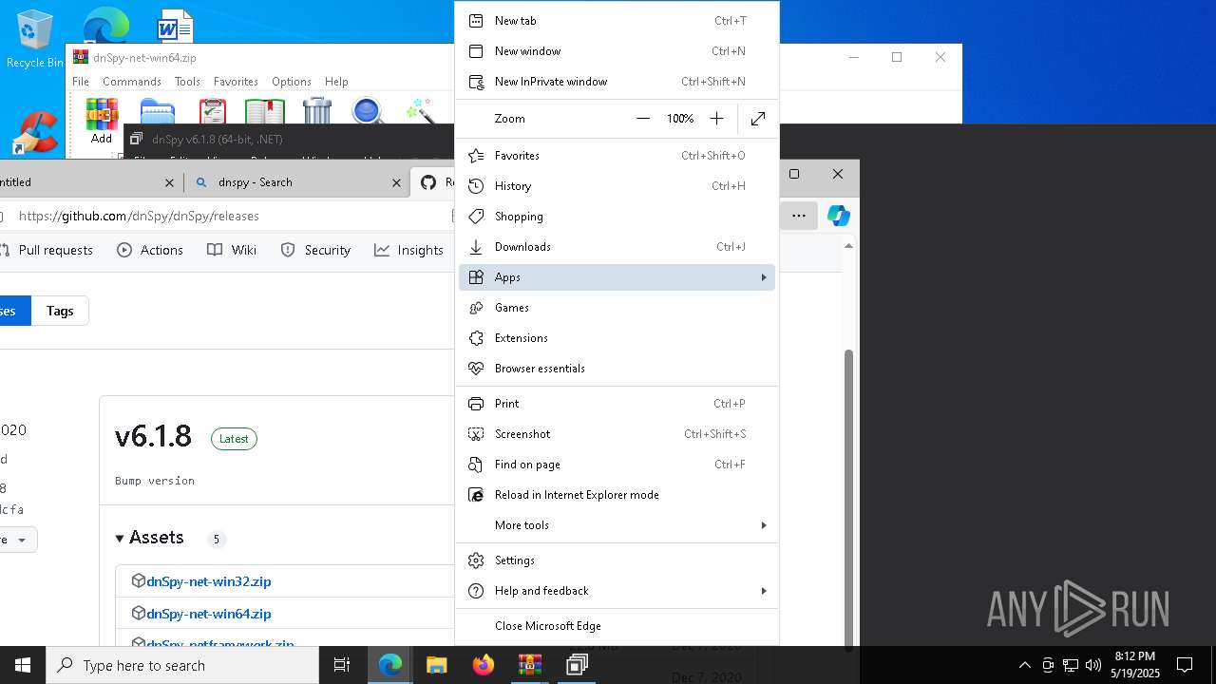Viewport: 1216px width, 684px height.
Task: Click the Shopping tag icon in menu
Action: [477, 217]
